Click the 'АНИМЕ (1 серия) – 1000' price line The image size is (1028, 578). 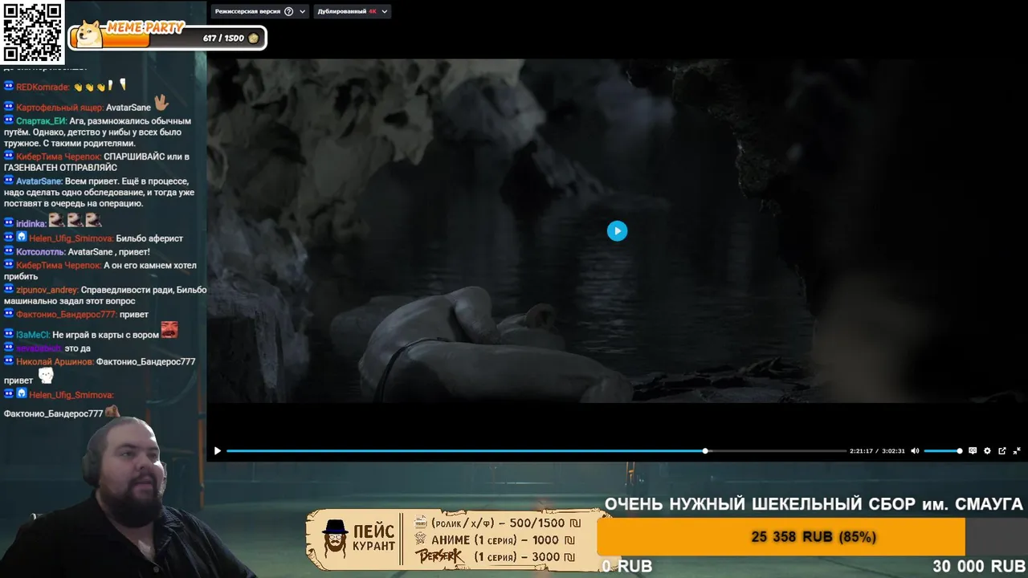point(496,540)
